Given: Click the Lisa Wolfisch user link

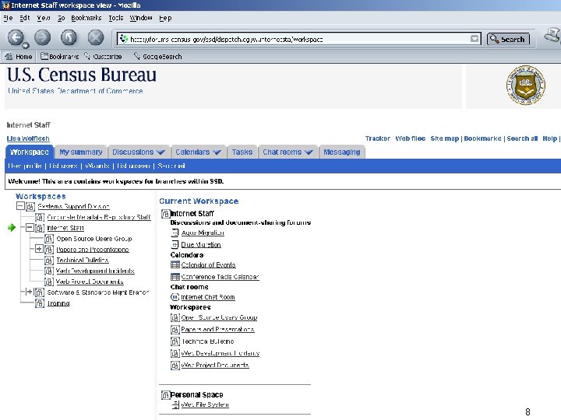Looking at the screenshot, I should pos(28,138).
